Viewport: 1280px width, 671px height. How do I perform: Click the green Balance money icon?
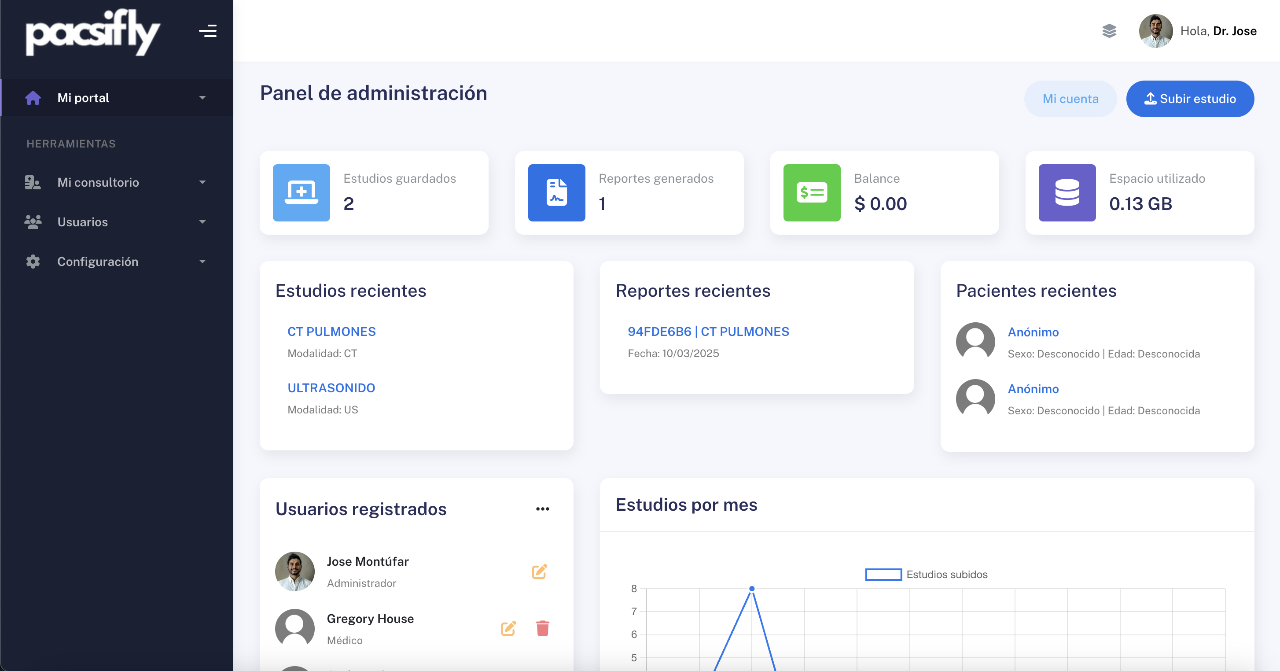[x=811, y=193]
